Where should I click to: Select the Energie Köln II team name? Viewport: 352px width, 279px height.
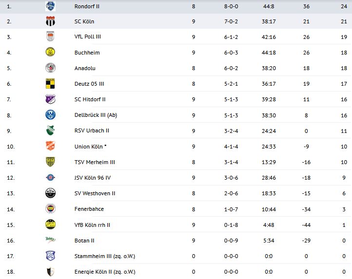[x=104, y=272]
